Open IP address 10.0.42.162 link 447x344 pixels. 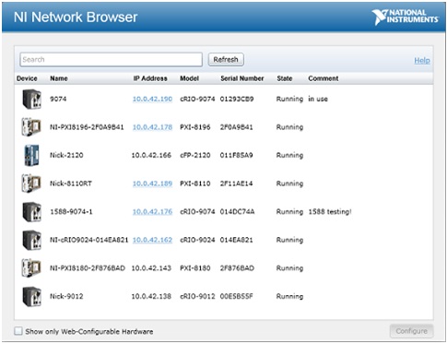tap(152, 240)
